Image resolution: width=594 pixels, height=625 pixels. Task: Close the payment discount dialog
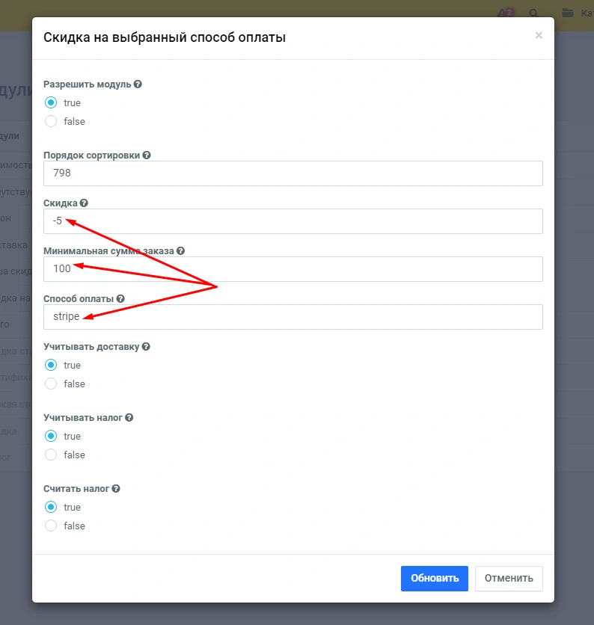coord(539,35)
